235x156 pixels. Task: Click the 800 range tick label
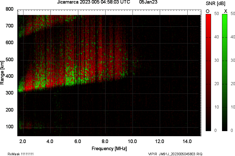(10, 9)
